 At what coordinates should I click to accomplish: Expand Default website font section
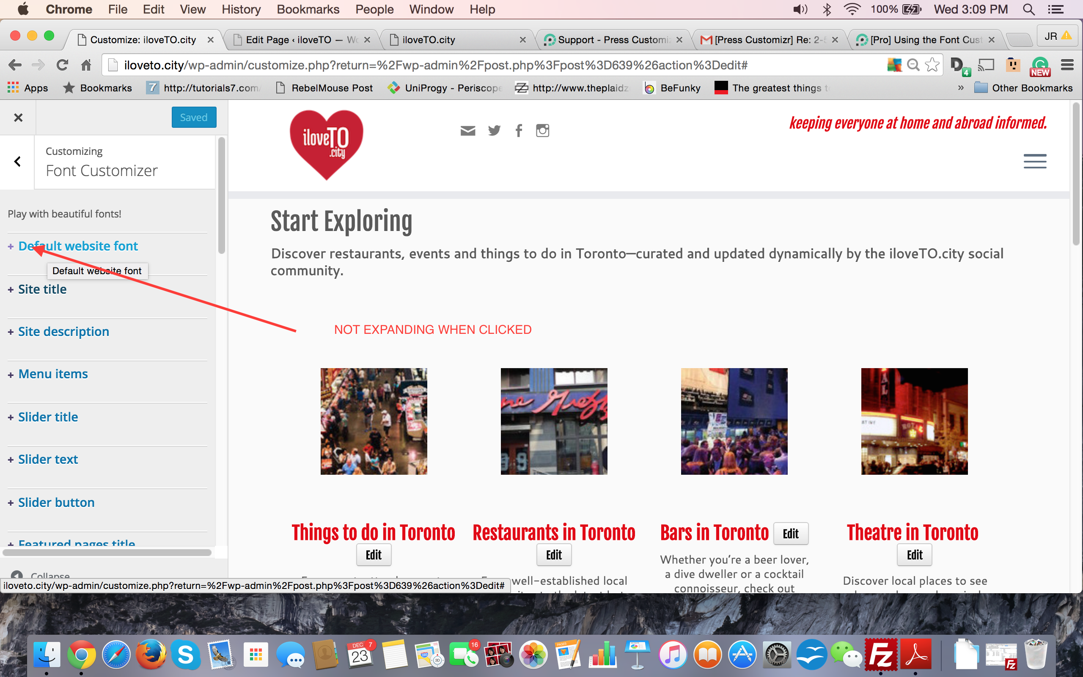(x=78, y=246)
